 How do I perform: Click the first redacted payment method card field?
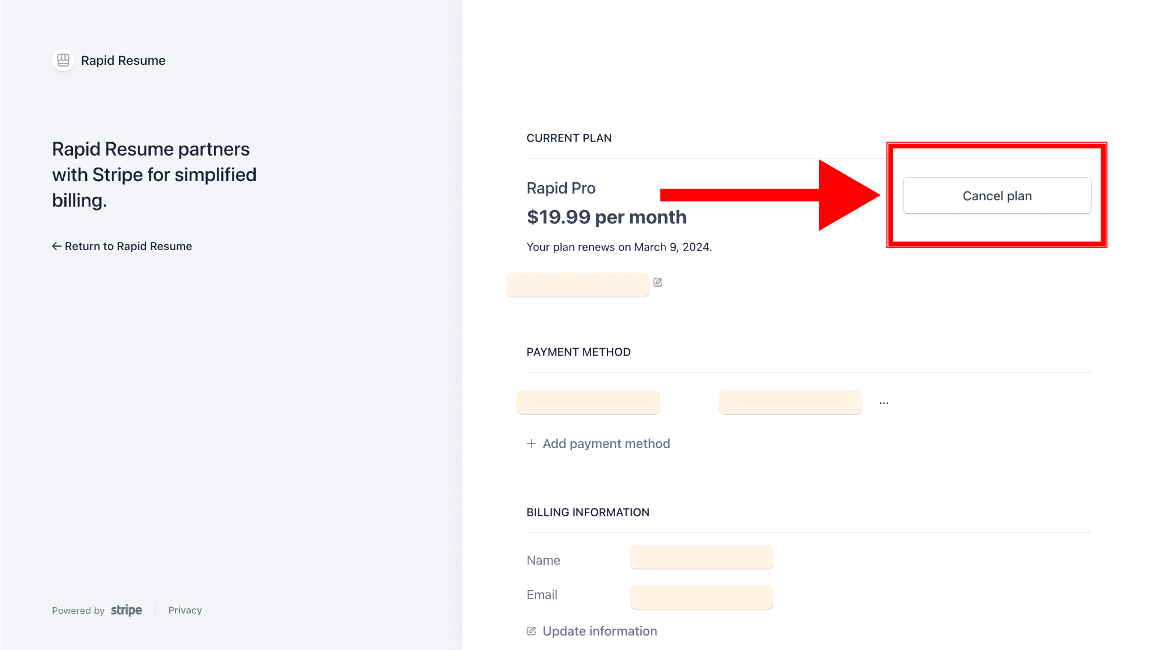(588, 402)
